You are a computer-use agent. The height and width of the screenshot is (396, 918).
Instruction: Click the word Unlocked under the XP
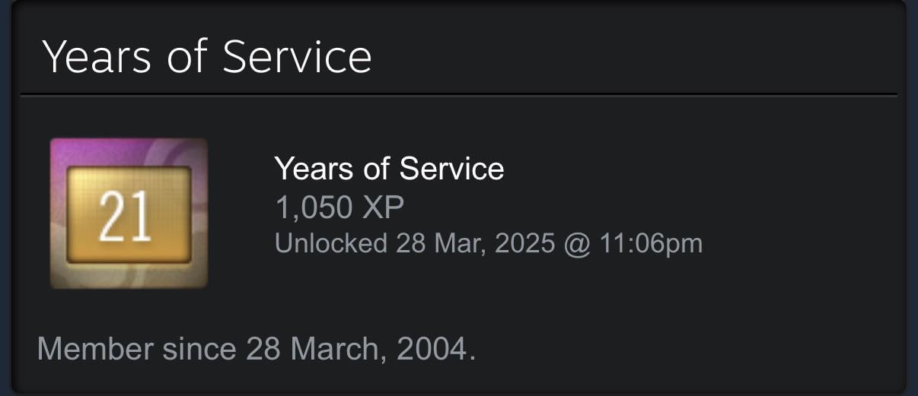tap(330, 243)
